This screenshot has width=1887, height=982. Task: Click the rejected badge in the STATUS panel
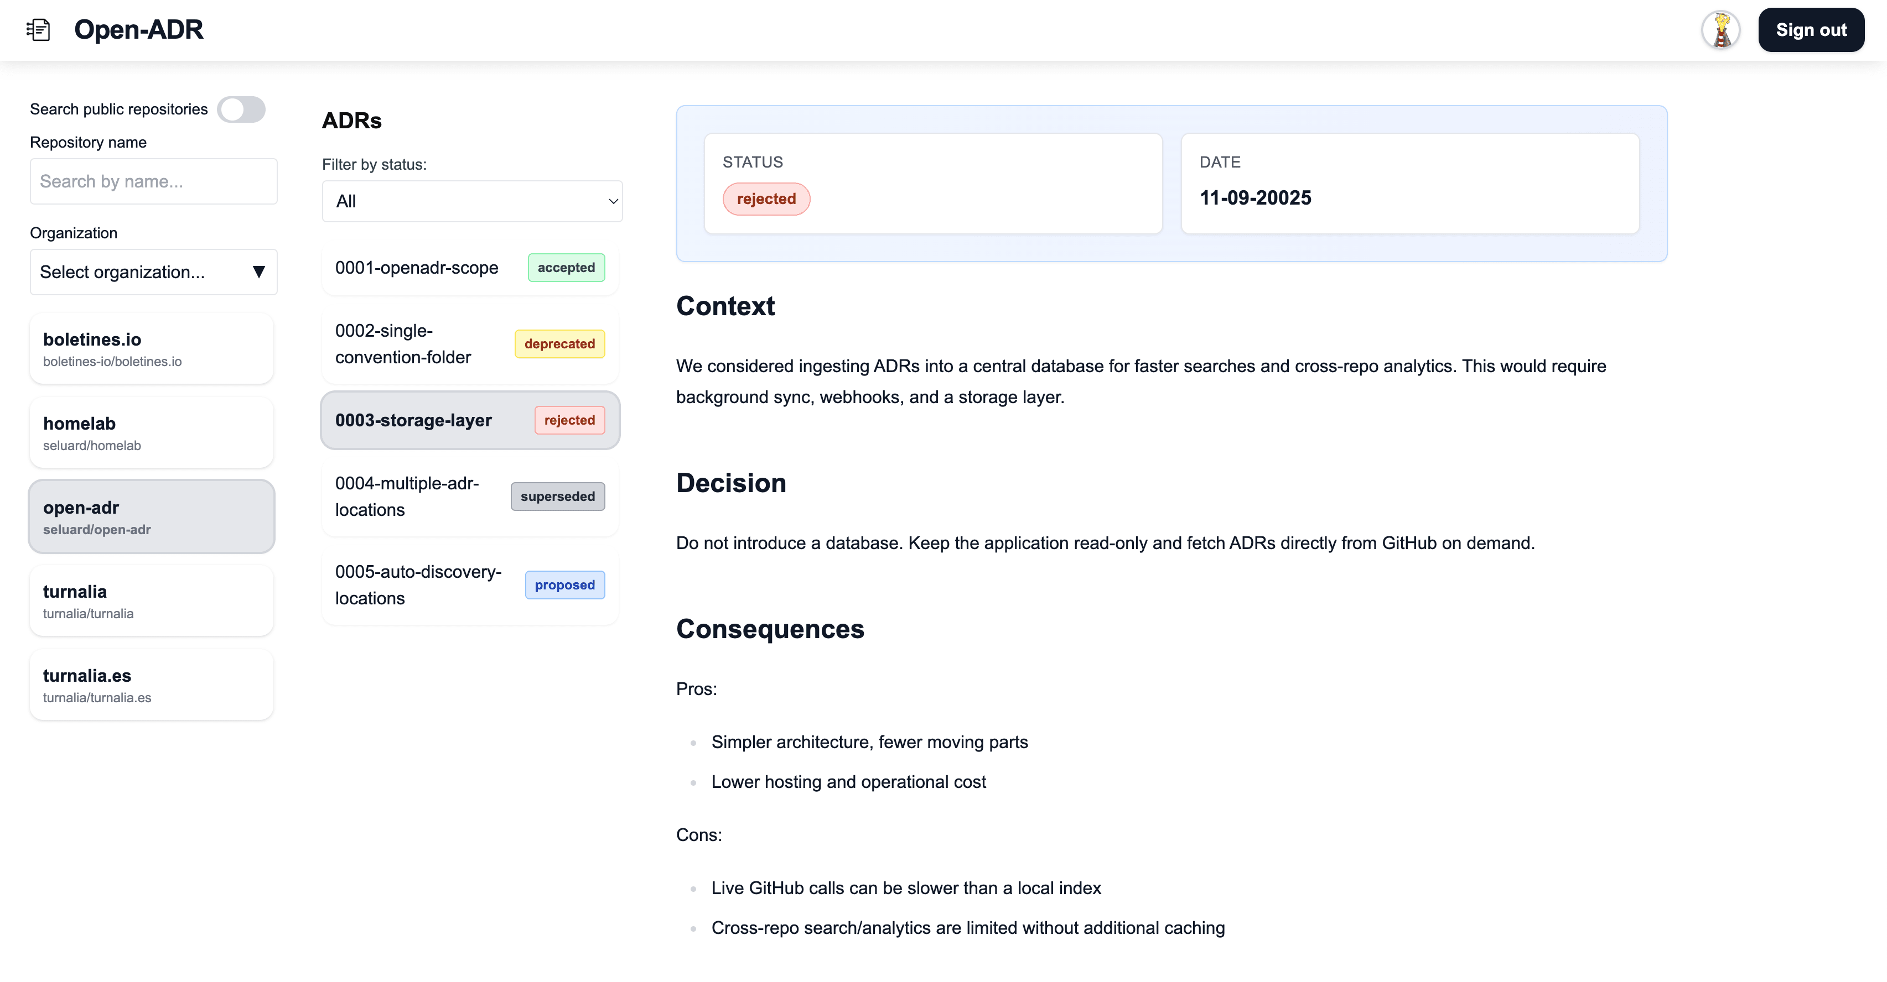pos(766,199)
